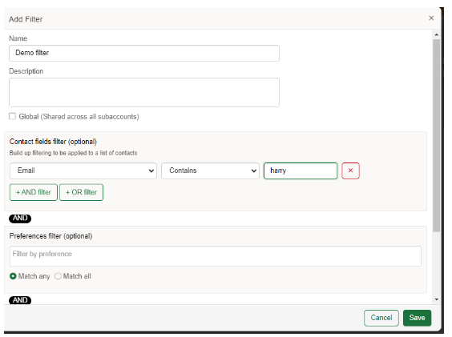This screenshot has width=452, height=337.
Task: Click the Add Filter dialog title
Action: click(x=26, y=19)
